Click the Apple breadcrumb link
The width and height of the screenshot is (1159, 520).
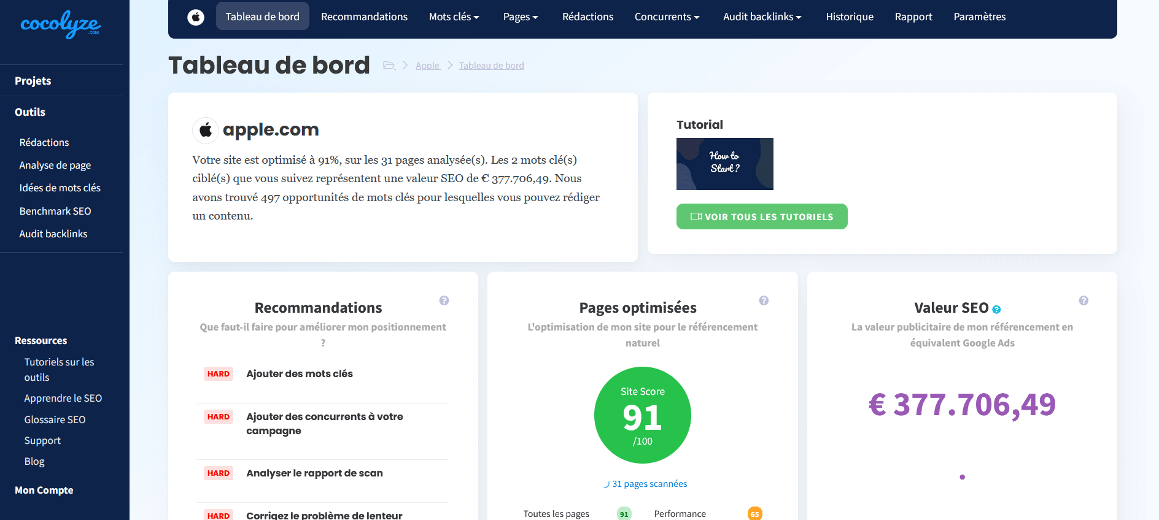click(428, 66)
